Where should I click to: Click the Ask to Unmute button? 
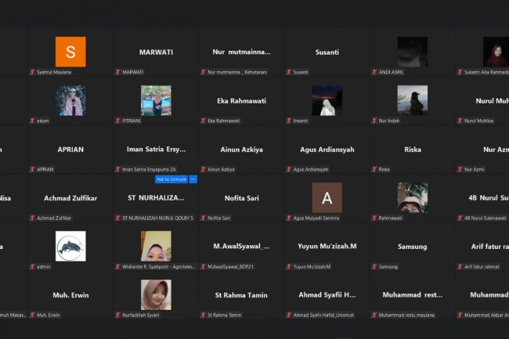pyautogui.click(x=171, y=179)
